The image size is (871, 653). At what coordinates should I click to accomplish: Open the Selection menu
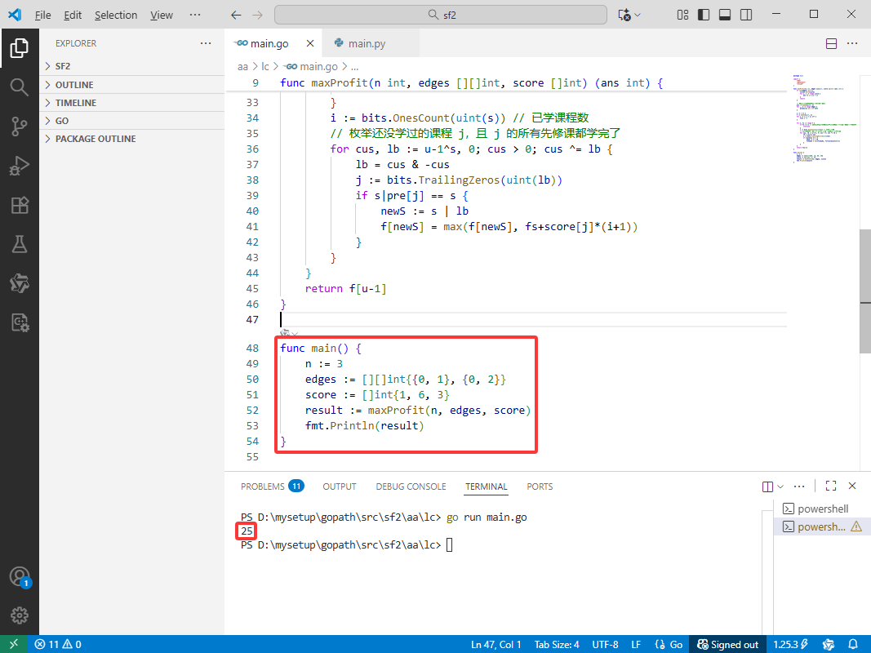tap(116, 15)
